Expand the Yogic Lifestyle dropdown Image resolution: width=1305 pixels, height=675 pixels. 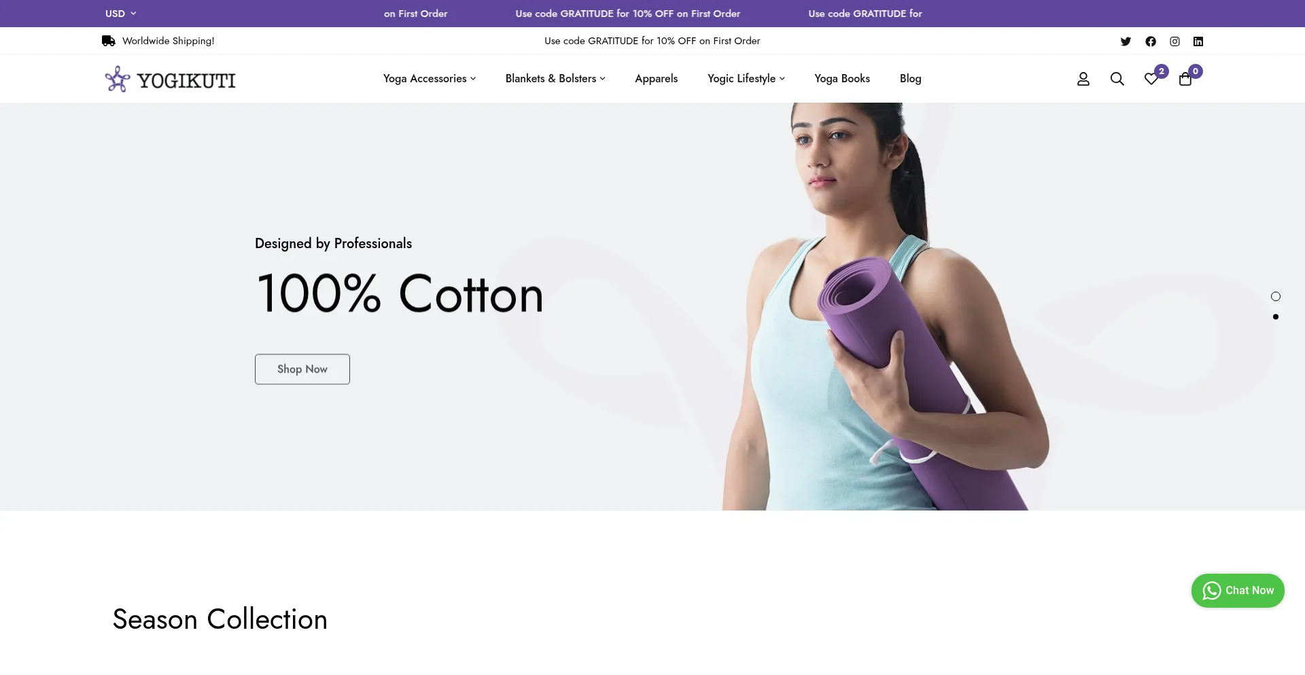pos(746,79)
